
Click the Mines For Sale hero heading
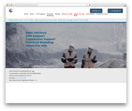[x=36, y=46]
